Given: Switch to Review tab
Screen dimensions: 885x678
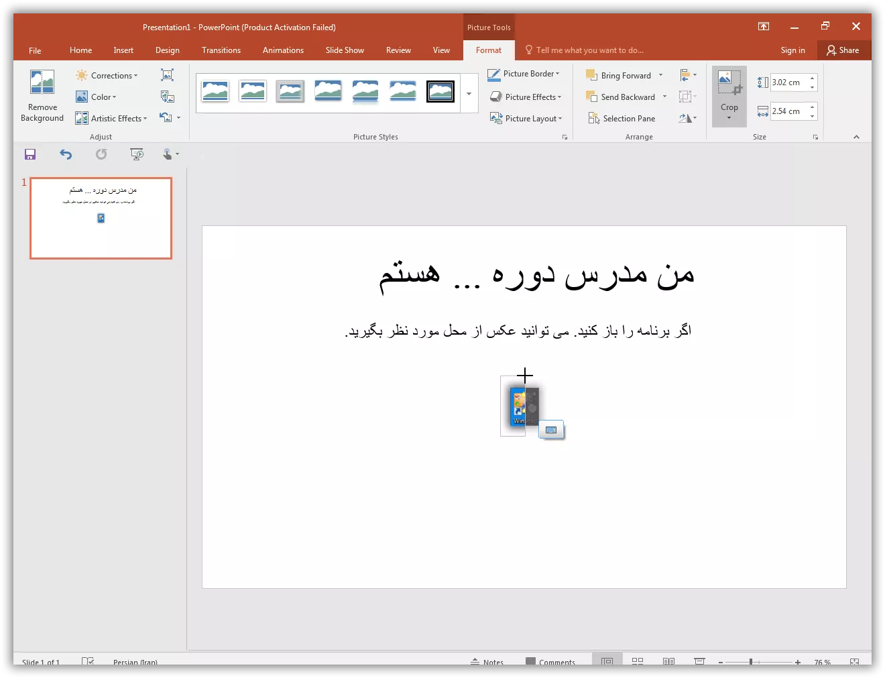Looking at the screenshot, I should tap(398, 50).
